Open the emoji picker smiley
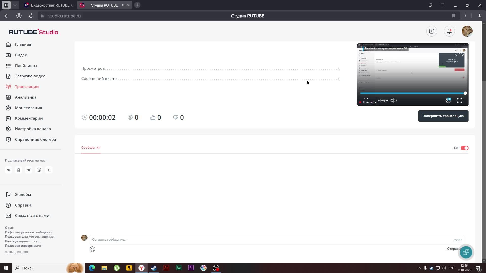Image resolution: width=486 pixels, height=273 pixels. click(92, 249)
